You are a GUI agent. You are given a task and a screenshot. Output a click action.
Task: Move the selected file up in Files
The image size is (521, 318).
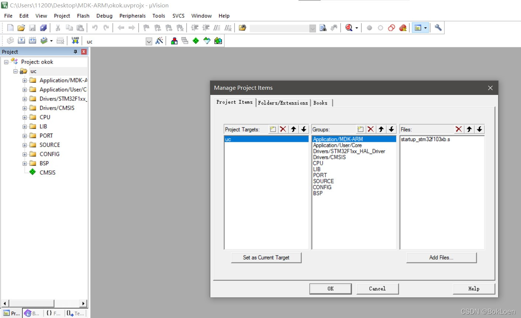469,129
